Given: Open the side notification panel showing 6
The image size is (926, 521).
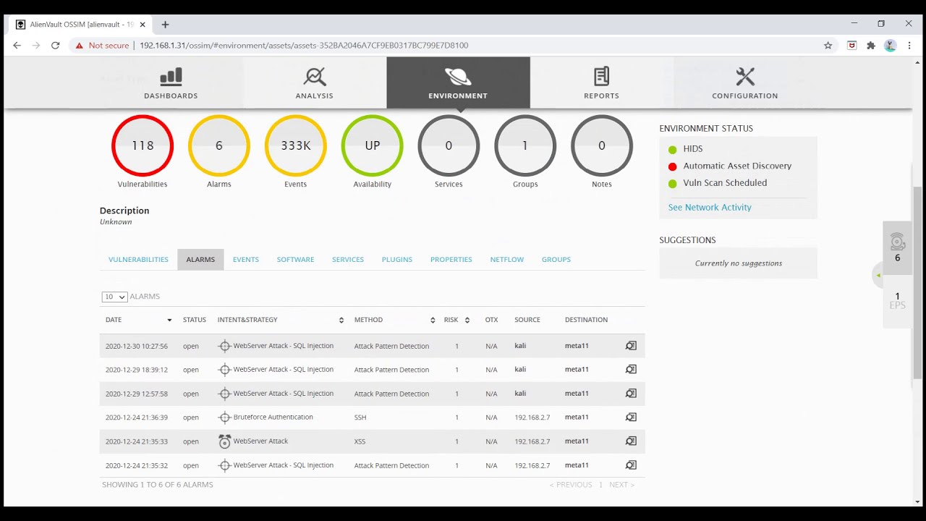Looking at the screenshot, I should click(897, 247).
